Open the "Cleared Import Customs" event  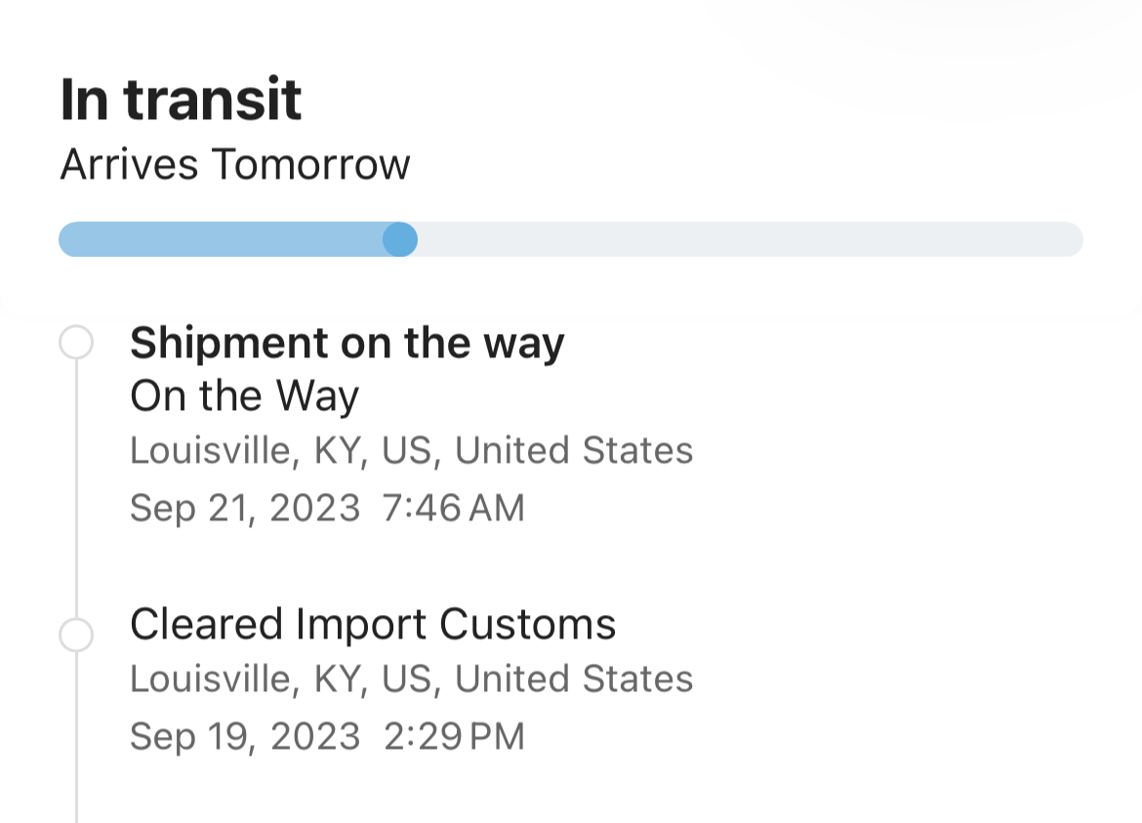(373, 625)
